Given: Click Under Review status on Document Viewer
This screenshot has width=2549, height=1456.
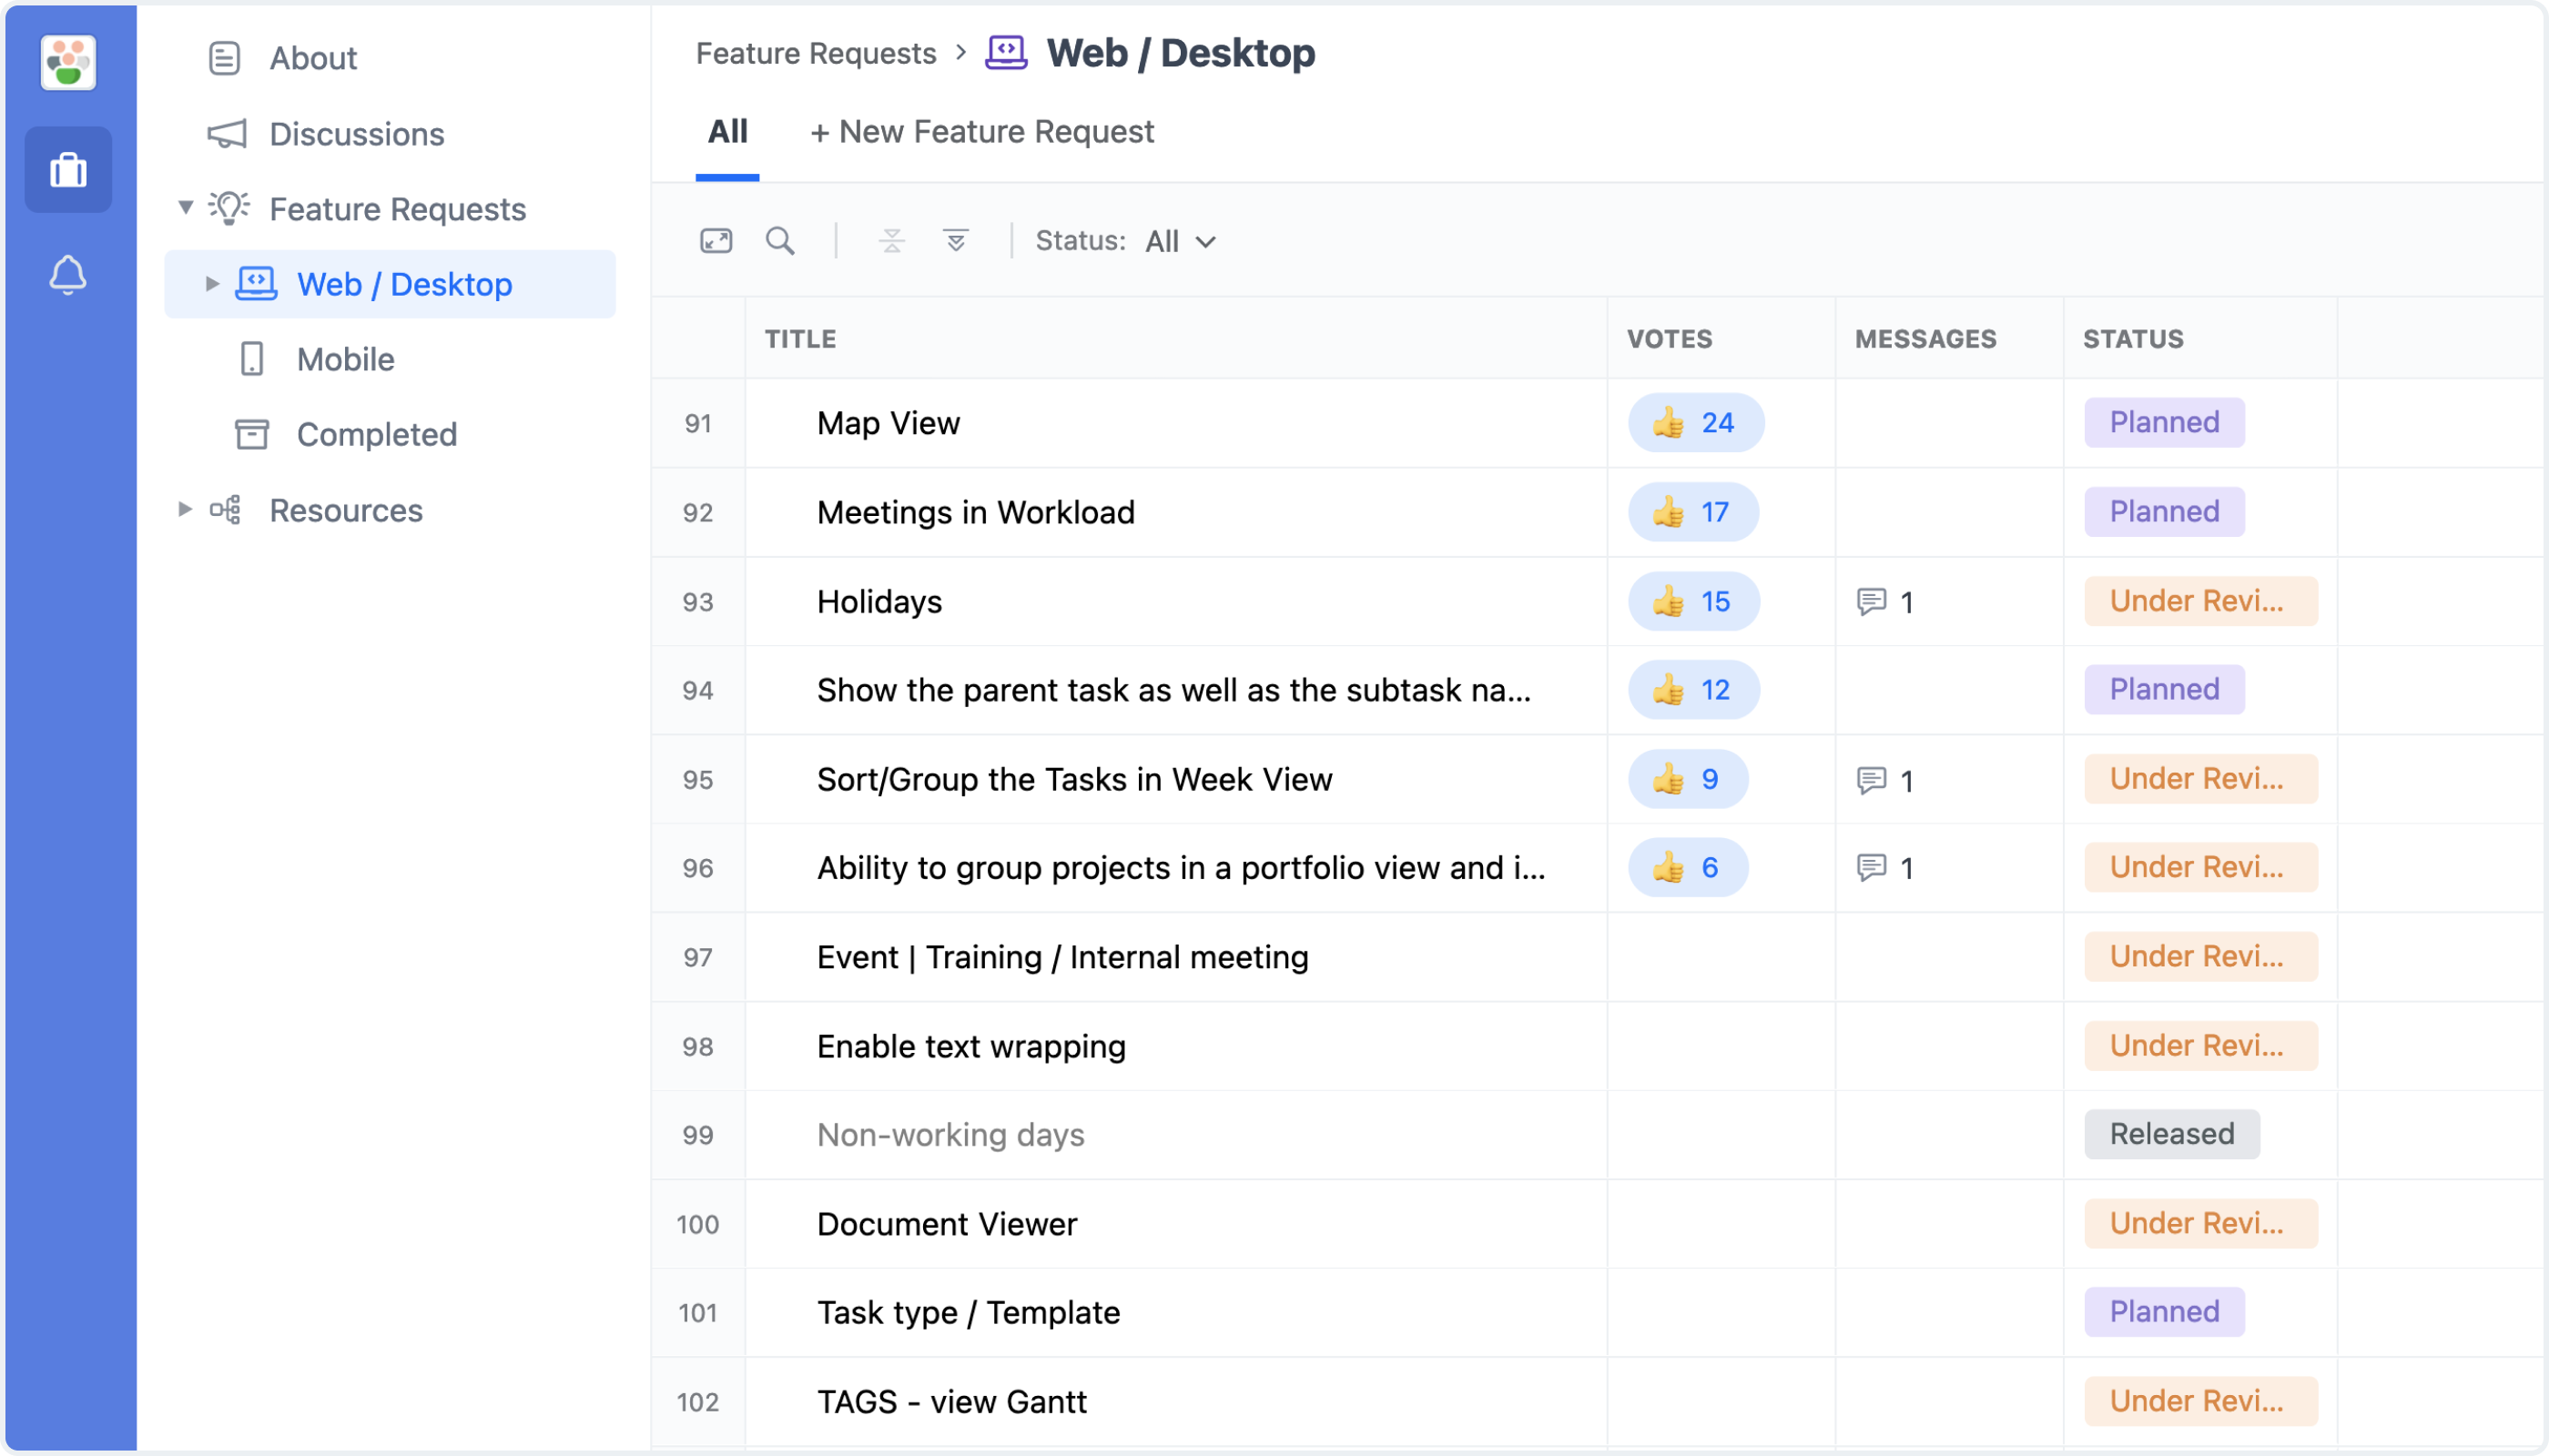Looking at the screenshot, I should click(x=2201, y=1223).
